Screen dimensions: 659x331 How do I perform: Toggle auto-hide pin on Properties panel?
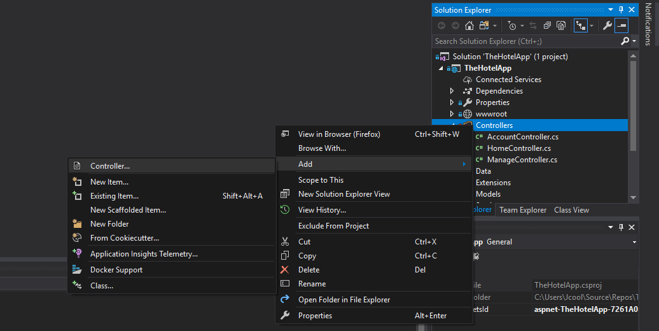621,227
